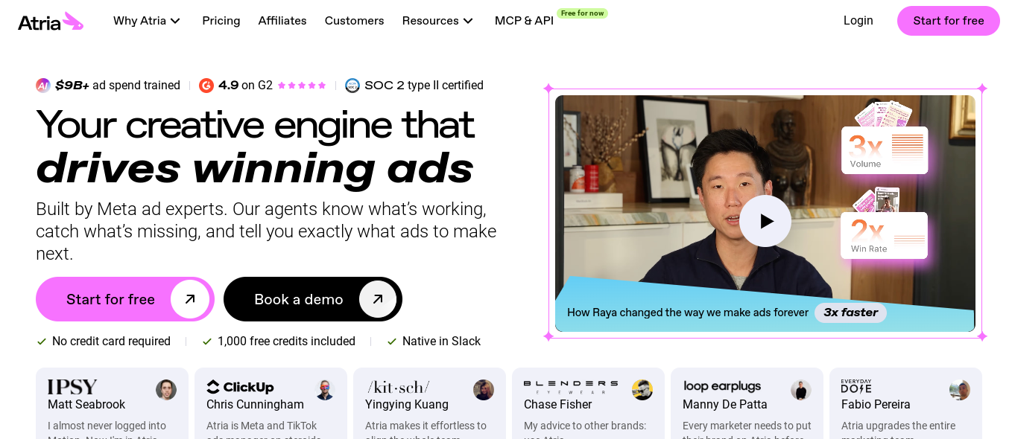Click the IPSY logo in testimonial card
This screenshot has width=1012, height=439.
coord(72,387)
